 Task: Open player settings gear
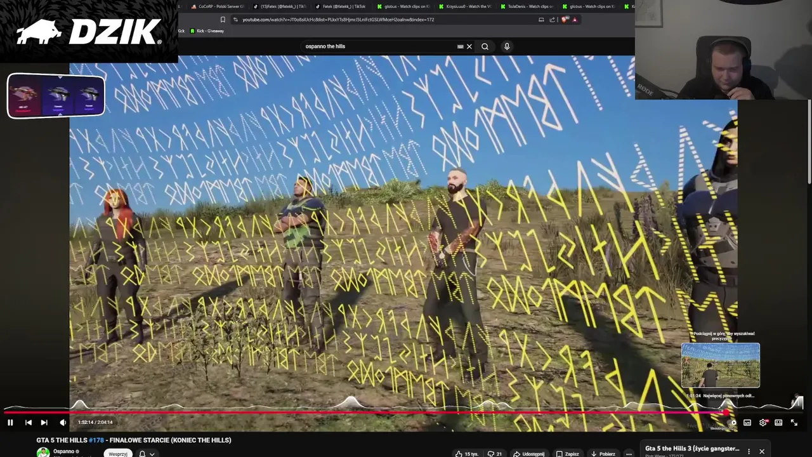coord(763,422)
